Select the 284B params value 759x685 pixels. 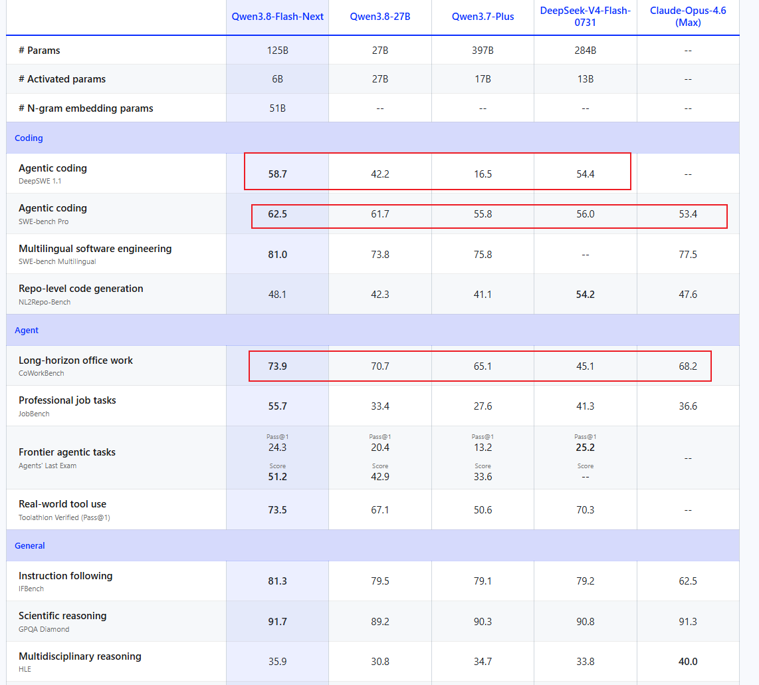(x=586, y=51)
